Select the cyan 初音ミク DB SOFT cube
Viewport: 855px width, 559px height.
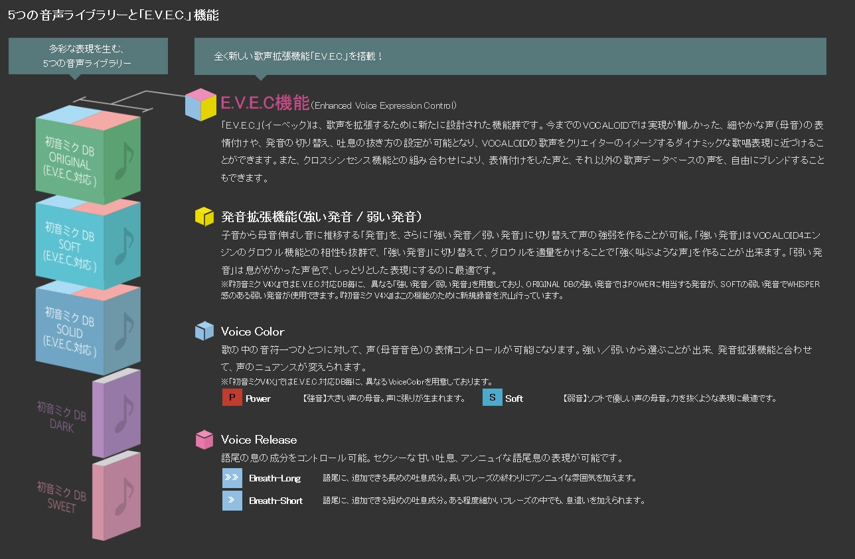(88, 243)
